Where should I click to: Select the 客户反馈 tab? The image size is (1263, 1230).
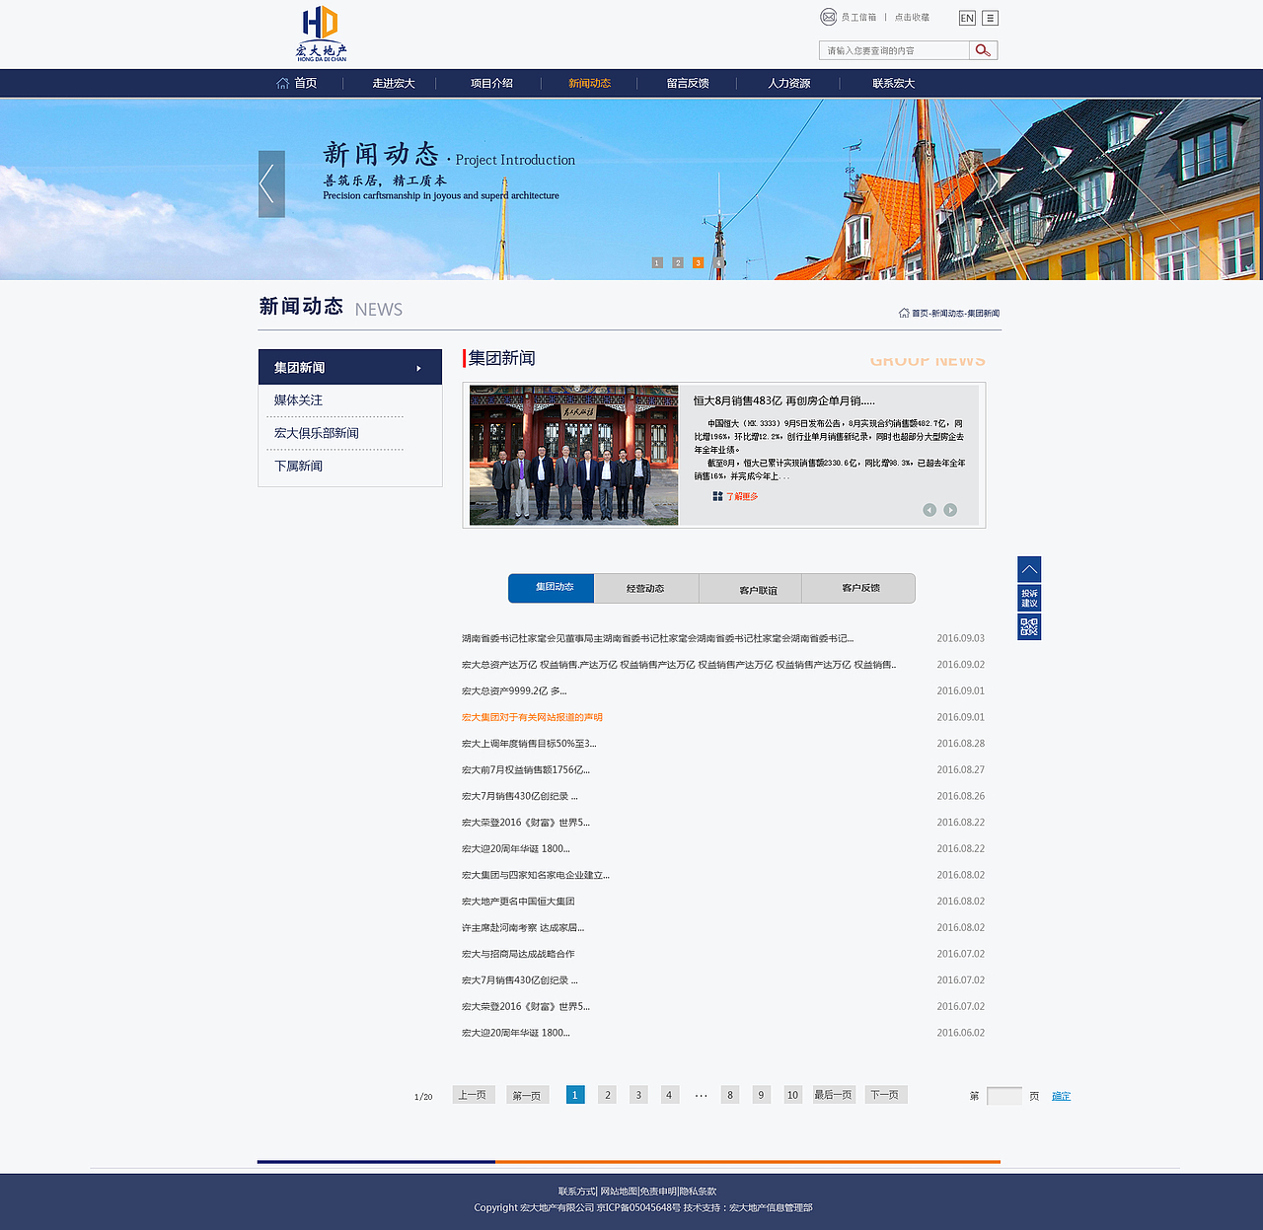point(858,588)
